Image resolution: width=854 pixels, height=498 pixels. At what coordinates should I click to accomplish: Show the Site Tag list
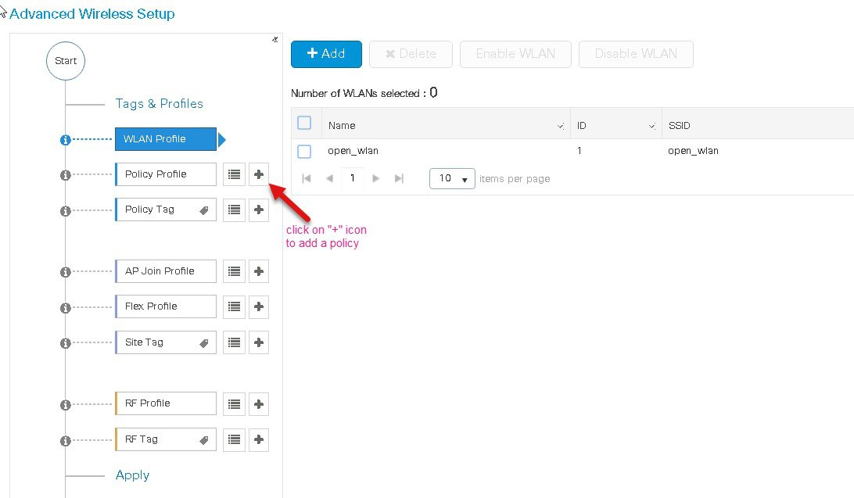pyautogui.click(x=234, y=342)
